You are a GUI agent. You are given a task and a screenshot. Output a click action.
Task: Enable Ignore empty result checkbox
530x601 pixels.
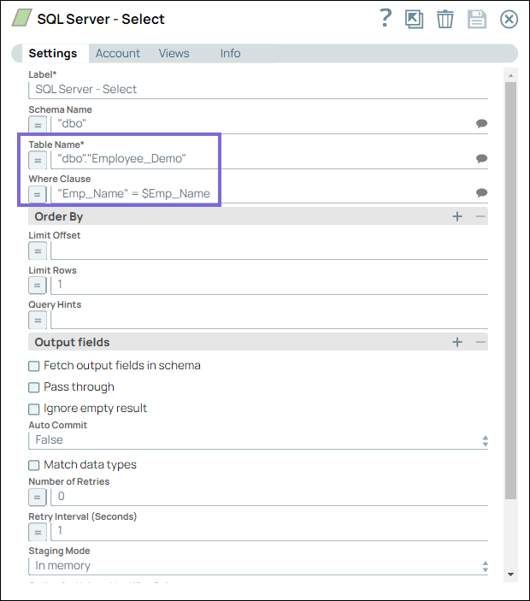[33, 409]
